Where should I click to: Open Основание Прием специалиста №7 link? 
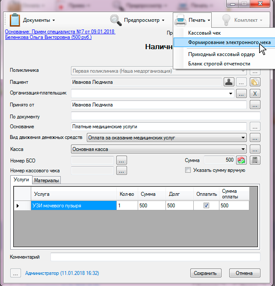60,32
